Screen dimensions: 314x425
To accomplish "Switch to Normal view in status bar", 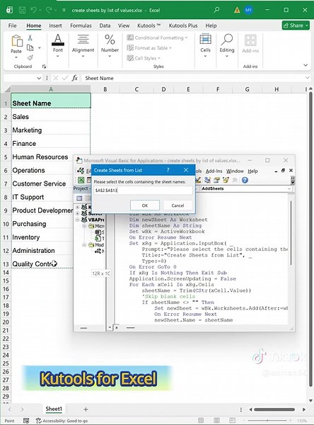I will pyautogui.click(x=201, y=421).
